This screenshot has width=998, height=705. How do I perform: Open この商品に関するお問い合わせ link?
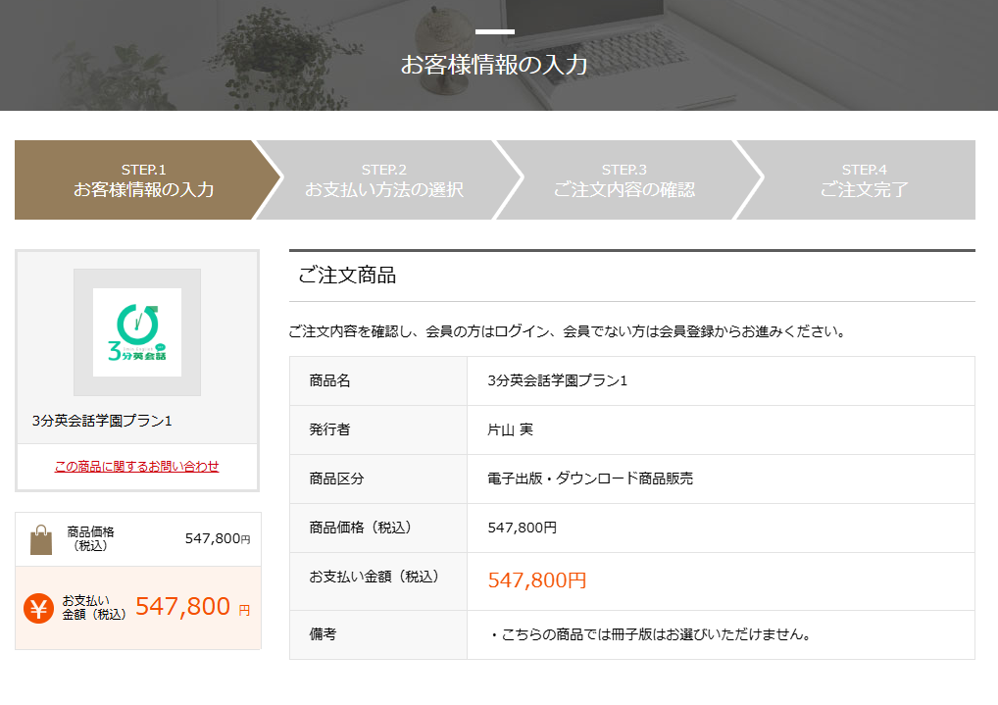[137, 466]
